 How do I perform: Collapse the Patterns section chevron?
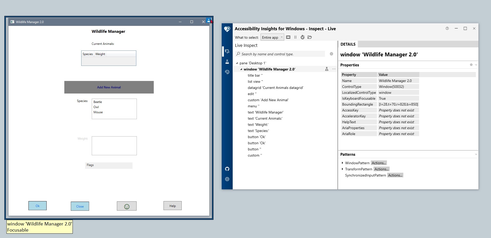pyautogui.click(x=476, y=154)
